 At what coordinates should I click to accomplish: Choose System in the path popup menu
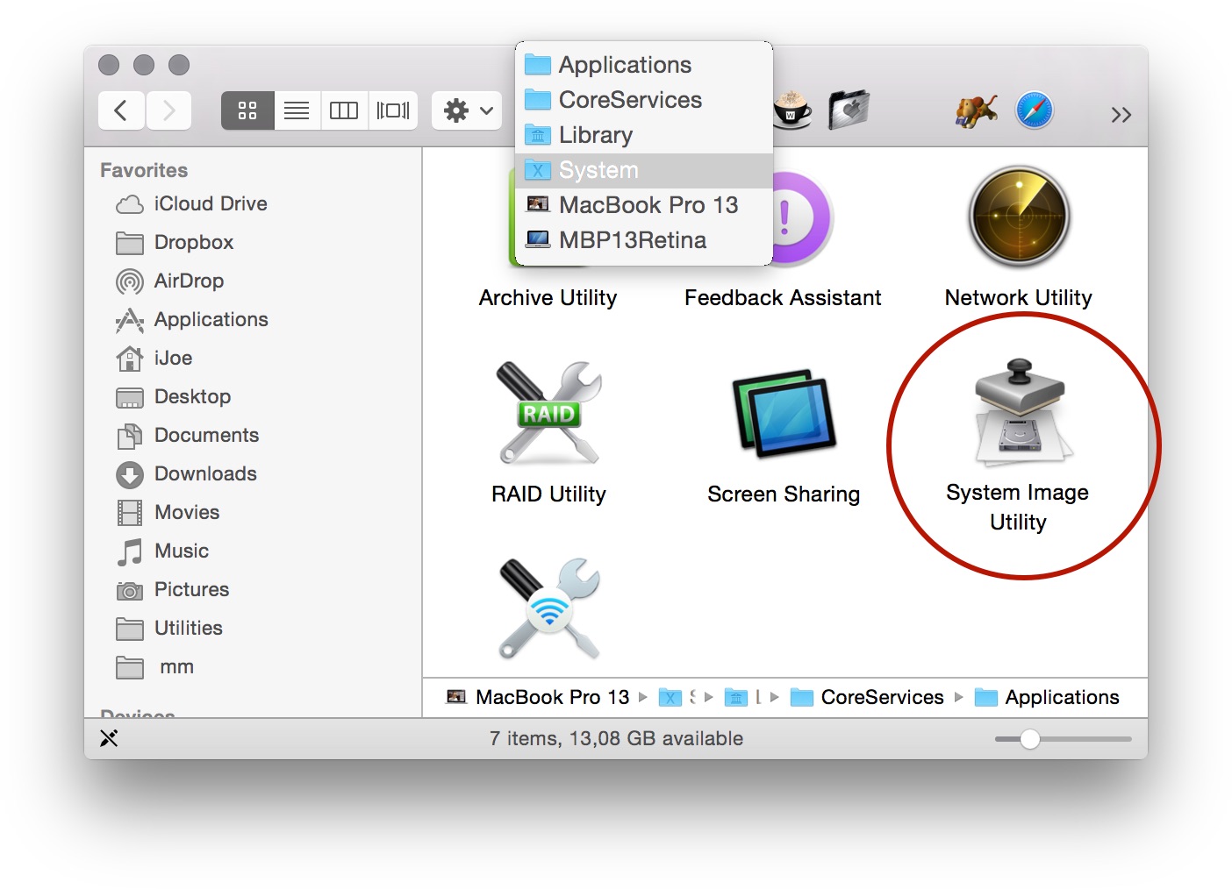644,170
